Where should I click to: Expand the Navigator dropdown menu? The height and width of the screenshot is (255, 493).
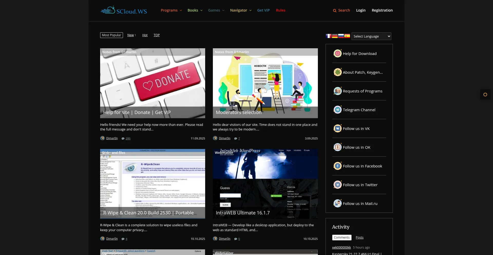pyautogui.click(x=241, y=10)
